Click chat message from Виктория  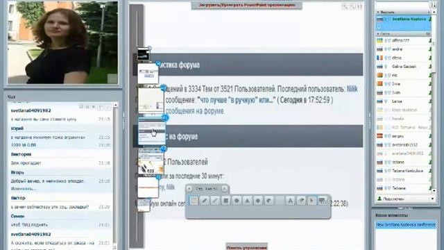pos(60,159)
